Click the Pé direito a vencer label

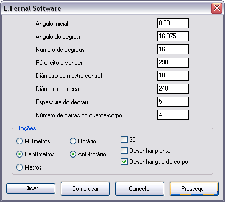59,63
